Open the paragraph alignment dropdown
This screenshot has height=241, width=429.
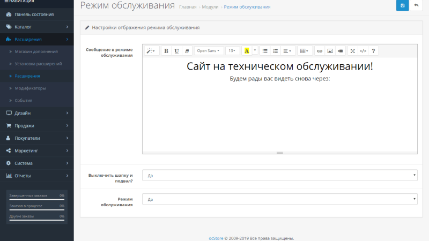(287, 51)
